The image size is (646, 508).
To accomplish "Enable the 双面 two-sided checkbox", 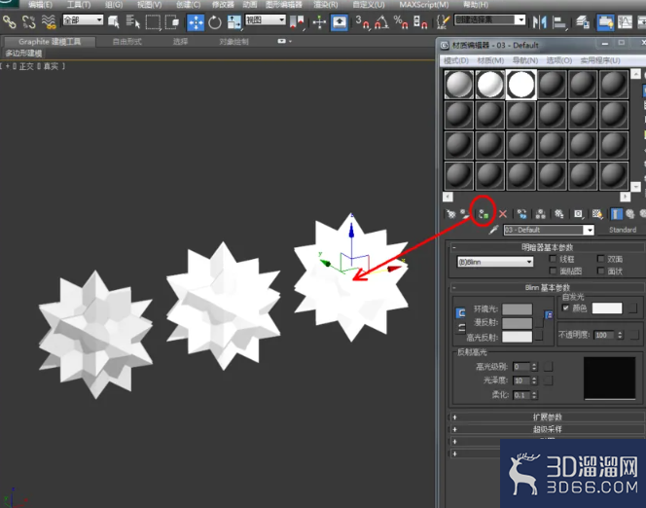I will coord(600,259).
